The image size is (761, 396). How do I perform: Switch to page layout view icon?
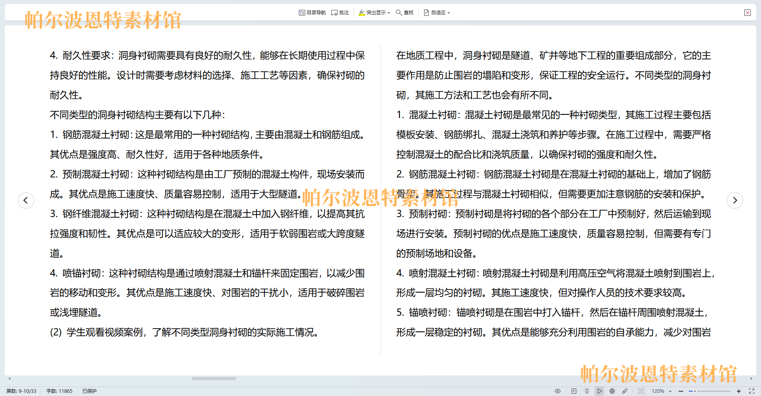[x=574, y=391]
